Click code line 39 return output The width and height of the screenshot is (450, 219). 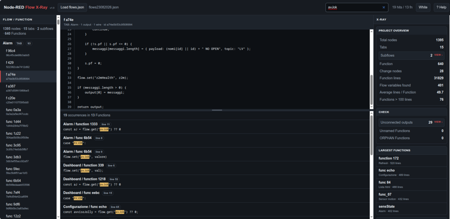pos(90,107)
